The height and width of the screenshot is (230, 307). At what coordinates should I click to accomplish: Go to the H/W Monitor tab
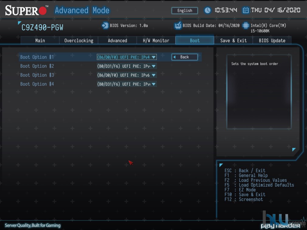coord(156,40)
